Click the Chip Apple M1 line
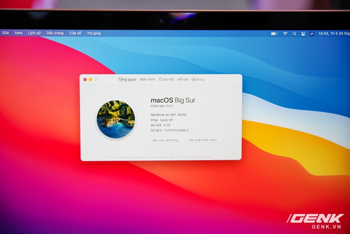The height and width of the screenshot is (234, 350). tap(162, 120)
